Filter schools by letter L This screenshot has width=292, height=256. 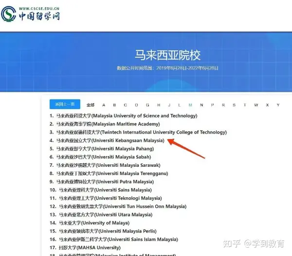(x=179, y=105)
